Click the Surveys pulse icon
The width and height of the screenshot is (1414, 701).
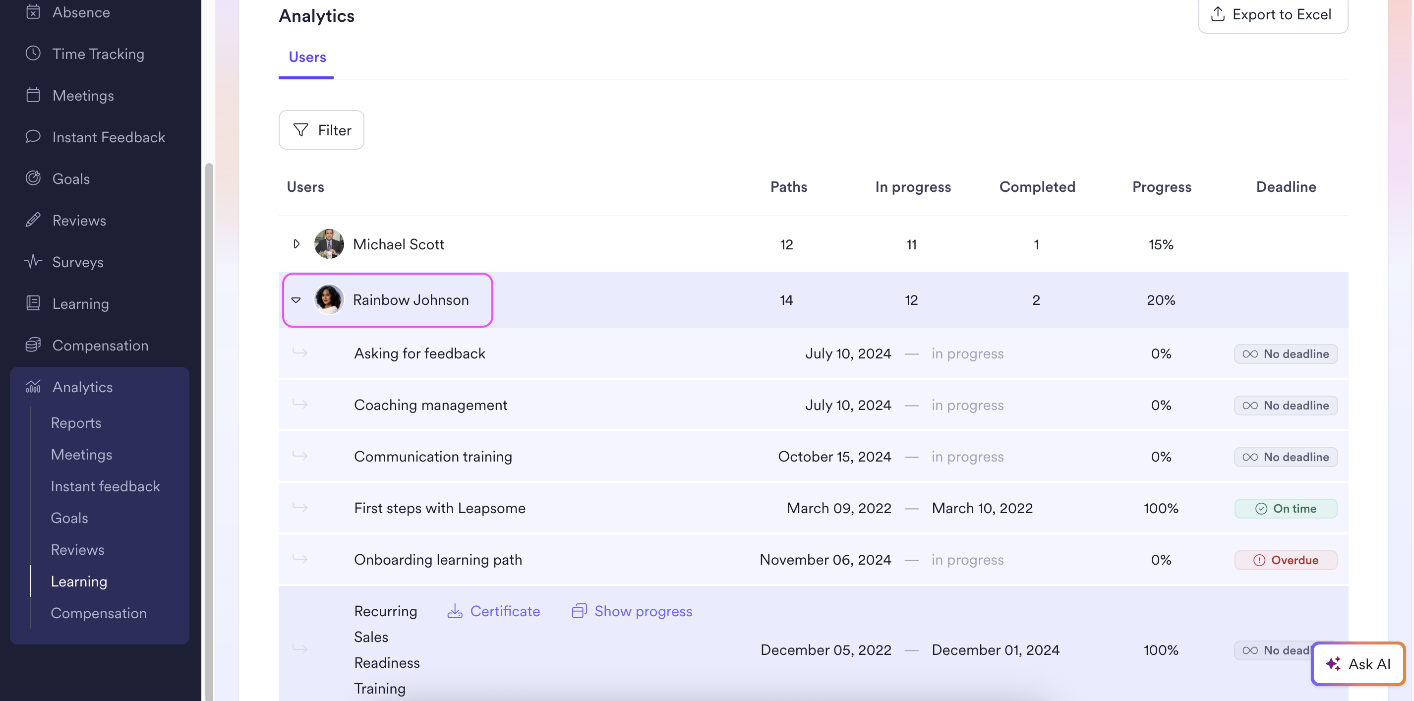coord(33,261)
